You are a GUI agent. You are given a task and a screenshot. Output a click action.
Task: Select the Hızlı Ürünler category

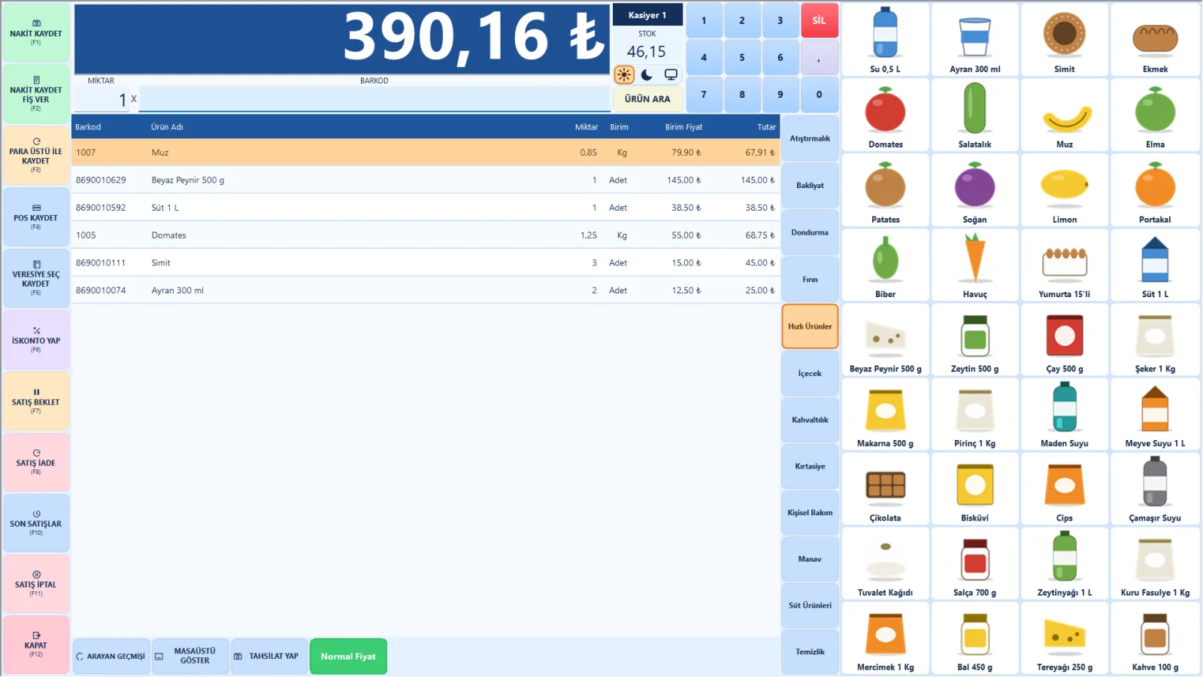point(810,326)
